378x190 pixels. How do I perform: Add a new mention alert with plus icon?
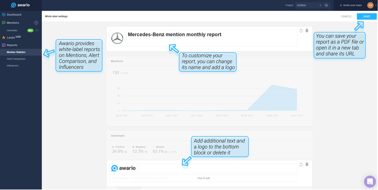click(x=36, y=23)
